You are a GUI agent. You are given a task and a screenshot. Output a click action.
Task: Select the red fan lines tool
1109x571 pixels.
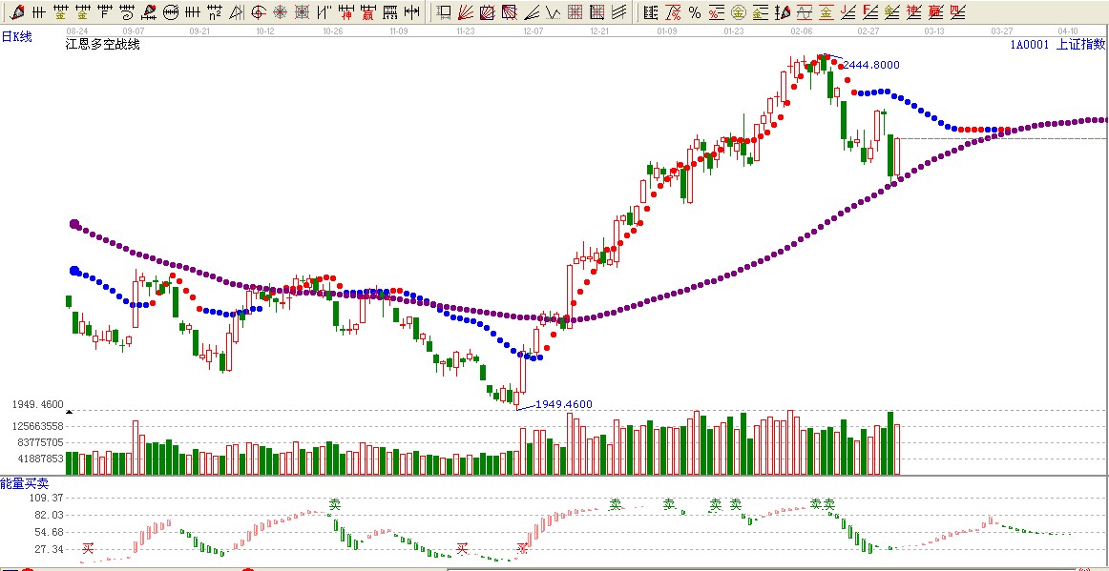coord(466,12)
